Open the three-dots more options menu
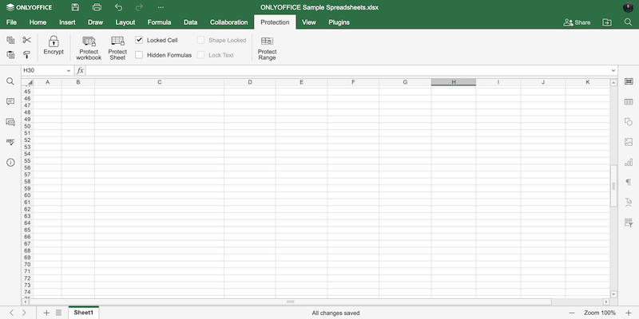Image resolution: width=639 pixels, height=319 pixels. [x=161, y=7]
